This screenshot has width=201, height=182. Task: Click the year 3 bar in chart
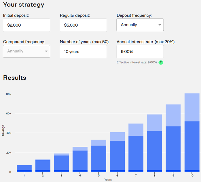click(61, 162)
